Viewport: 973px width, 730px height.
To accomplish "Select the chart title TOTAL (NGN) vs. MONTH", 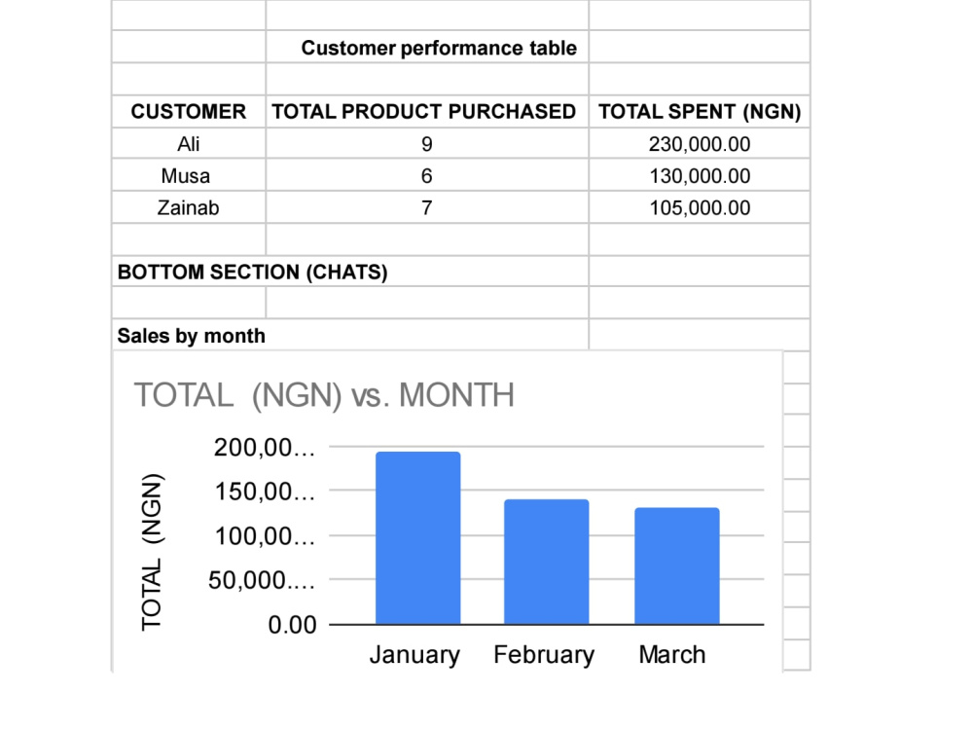I will pos(324,395).
